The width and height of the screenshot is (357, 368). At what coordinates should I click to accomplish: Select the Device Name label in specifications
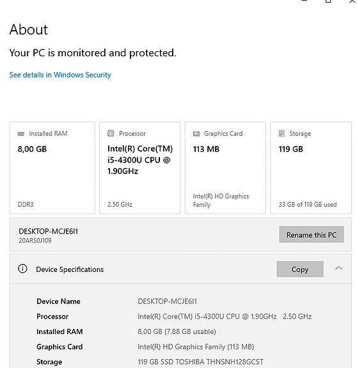click(x=58, y=301)
